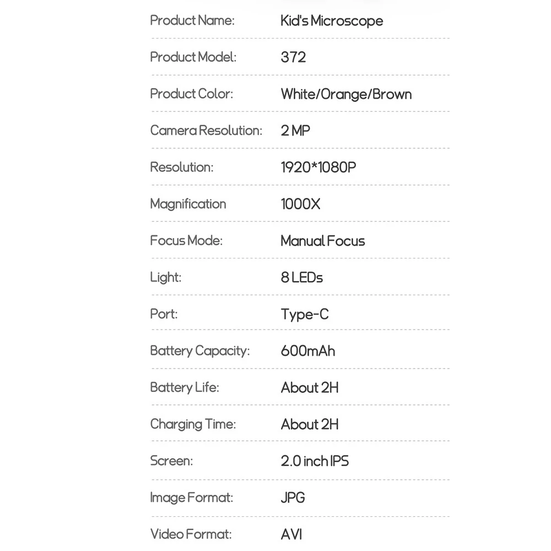Click the Battery Life label
The image size is (551, 551).
coord(185,387)
